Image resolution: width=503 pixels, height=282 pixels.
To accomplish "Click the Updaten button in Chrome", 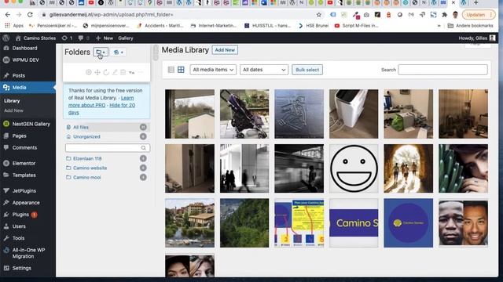I will [479, 15].
